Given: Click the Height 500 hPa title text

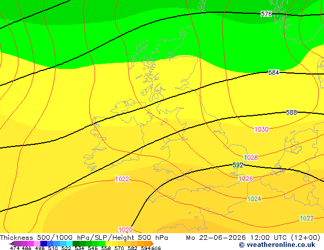Looking at the screenshot, I should (141, 238).
